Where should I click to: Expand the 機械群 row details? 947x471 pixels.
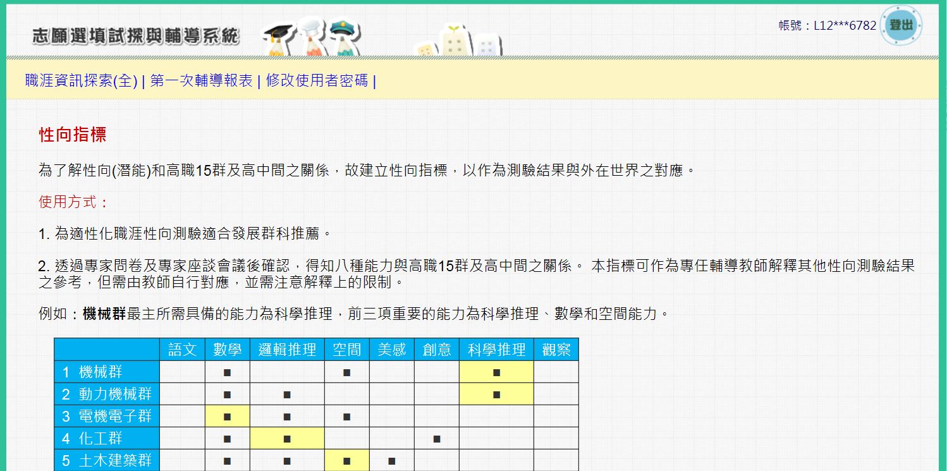point(106,372)
